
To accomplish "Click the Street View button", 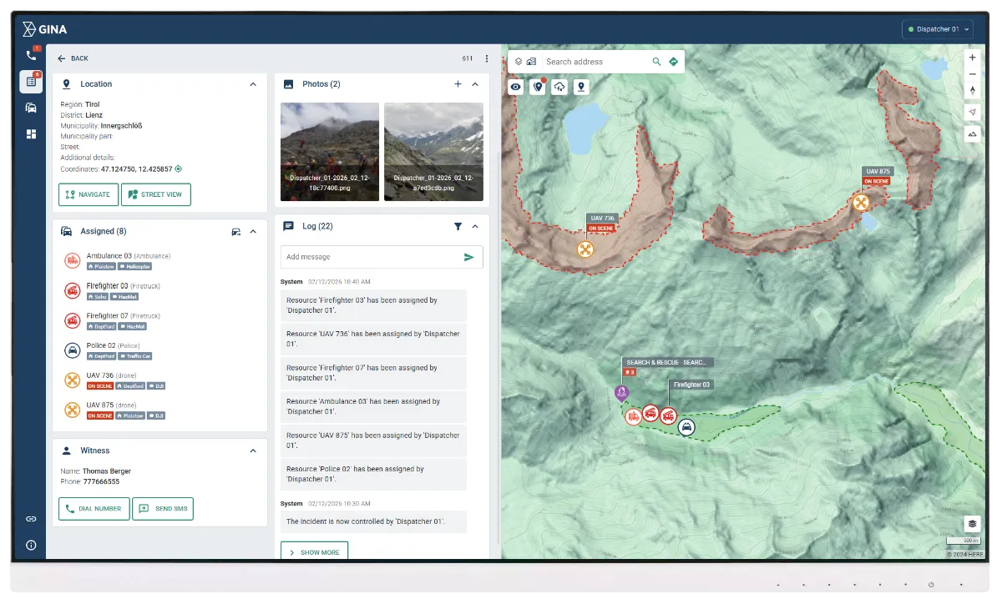I will coord(156,194).
